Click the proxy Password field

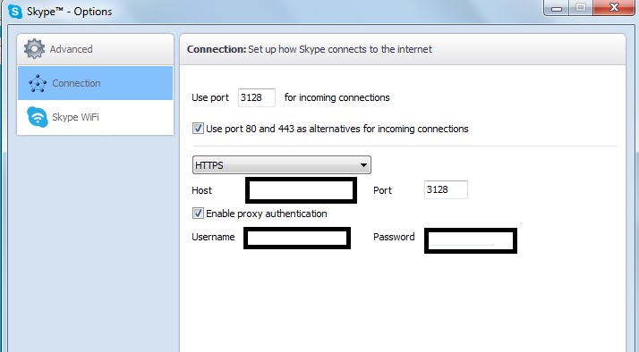click(x=471, y=240)
